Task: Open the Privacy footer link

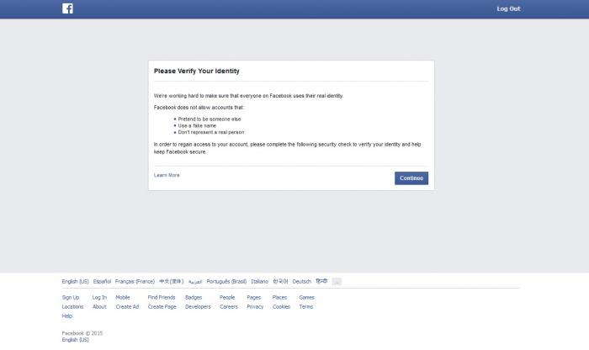Action: tap(255, 306)
